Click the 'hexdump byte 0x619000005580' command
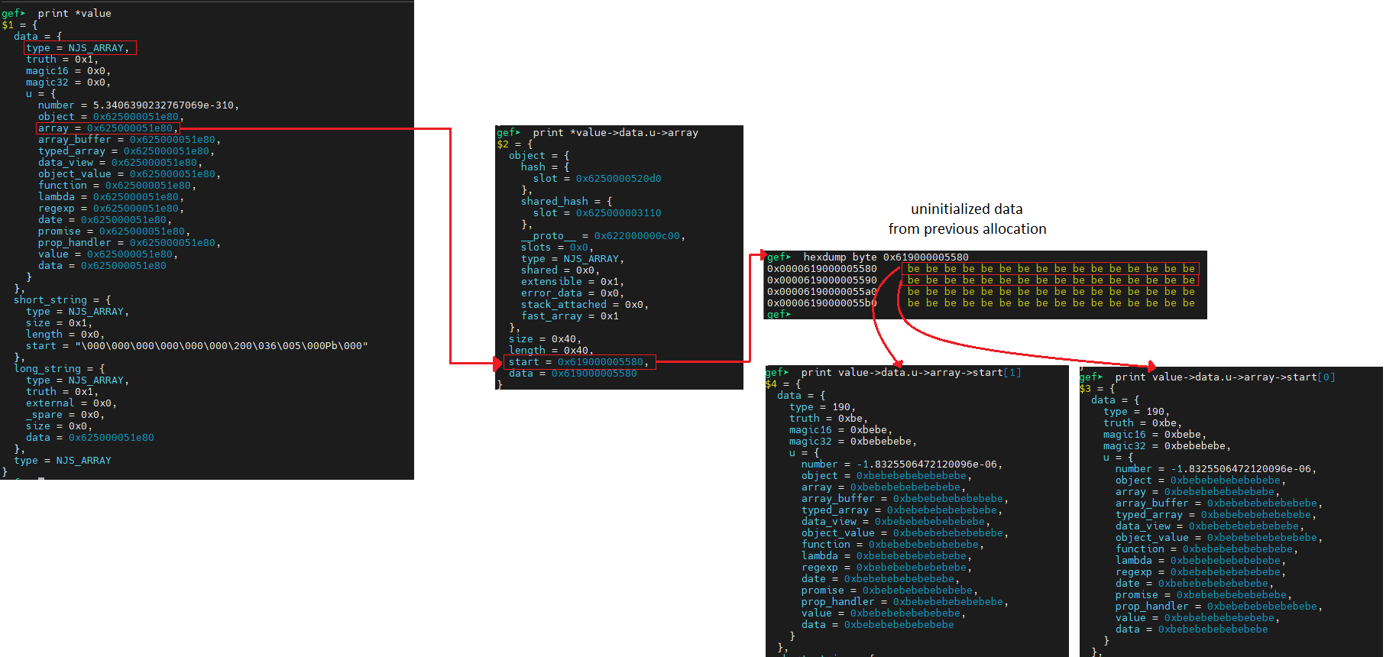 (x=886, y=257)
